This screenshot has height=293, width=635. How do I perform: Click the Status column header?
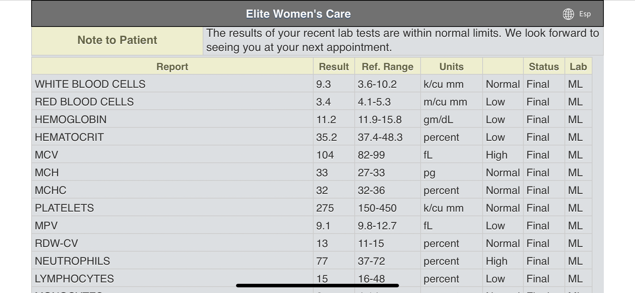pos(544,67)
